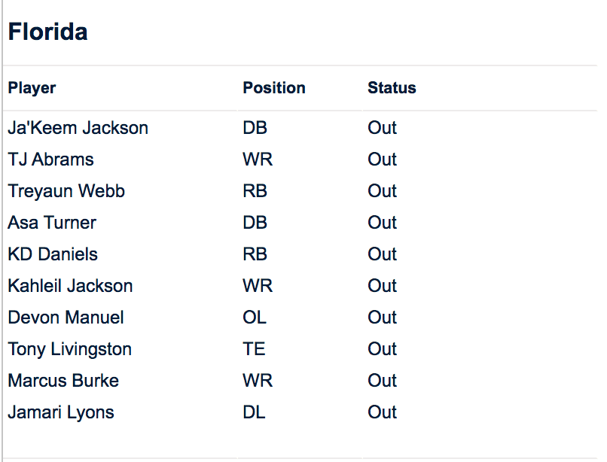Image resolution: width=607 pixels, height=462 pixels.
Task: Select Out status in Marcus Burke row
Action: coord(382,381)
